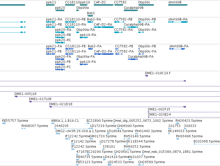
Task: Click the Obp99a-RA transcript
Action: point(78,32)
